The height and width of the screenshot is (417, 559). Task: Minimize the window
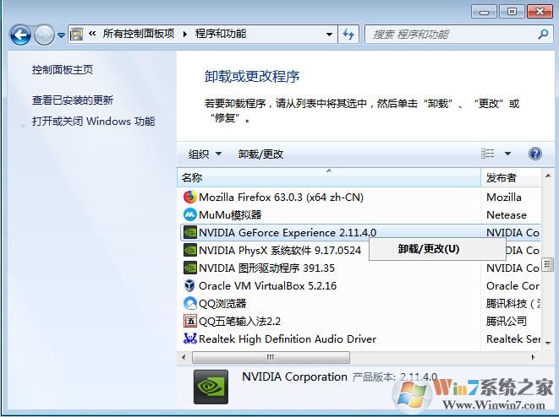pyautogui.click(x=484, y=11)
